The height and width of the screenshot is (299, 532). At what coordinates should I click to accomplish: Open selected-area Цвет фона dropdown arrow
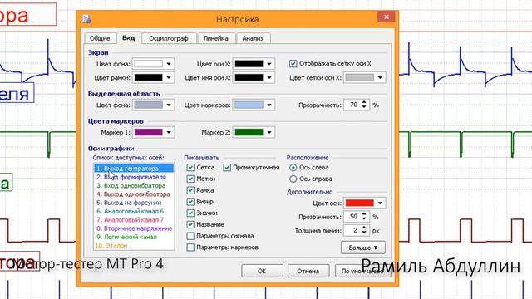(x=169, y=105)
